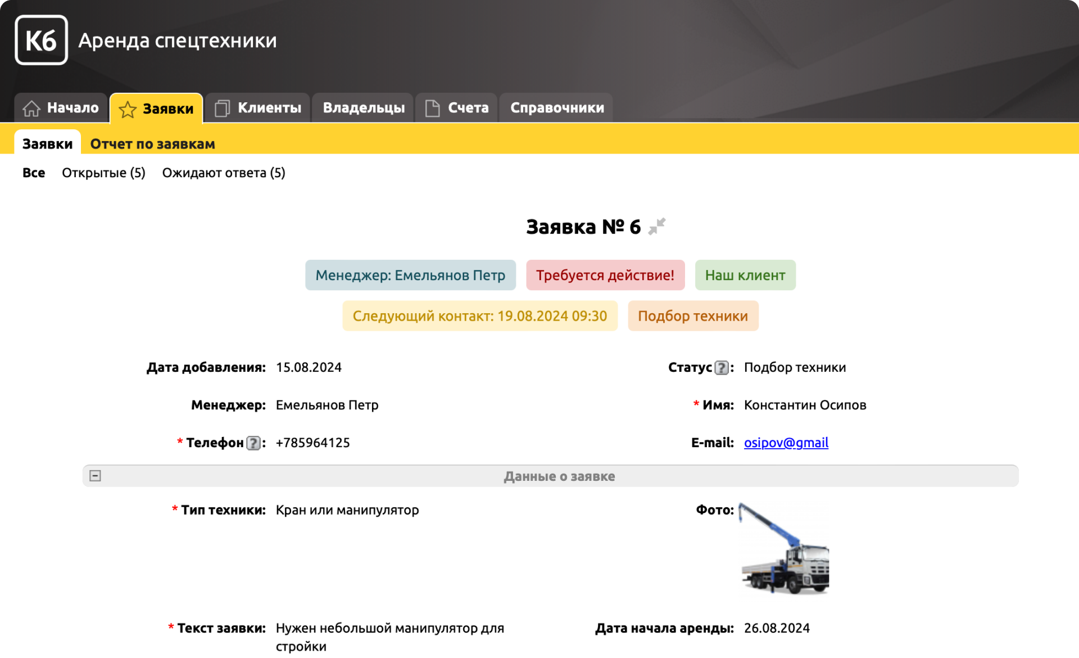The height and width of the screenshot is (658, 1079).
Task: Open the crane truck photo thumbnail
Action: pos(785,549)
